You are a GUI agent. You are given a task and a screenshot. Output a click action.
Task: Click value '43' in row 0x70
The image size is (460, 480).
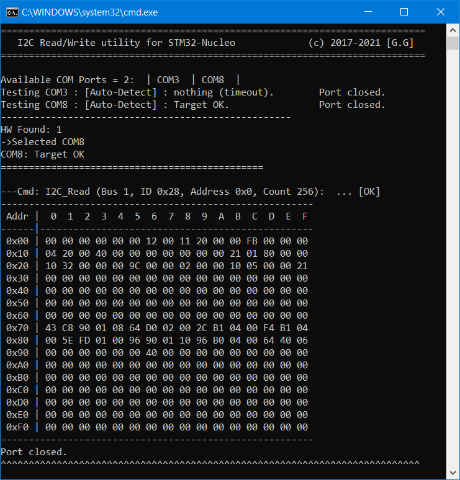(51, 328)
